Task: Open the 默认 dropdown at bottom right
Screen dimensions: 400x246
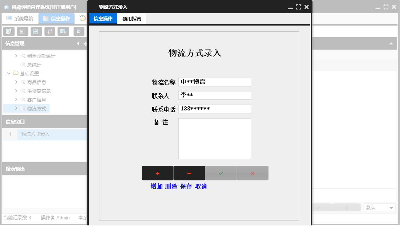Action: click(x=392, y=207)
